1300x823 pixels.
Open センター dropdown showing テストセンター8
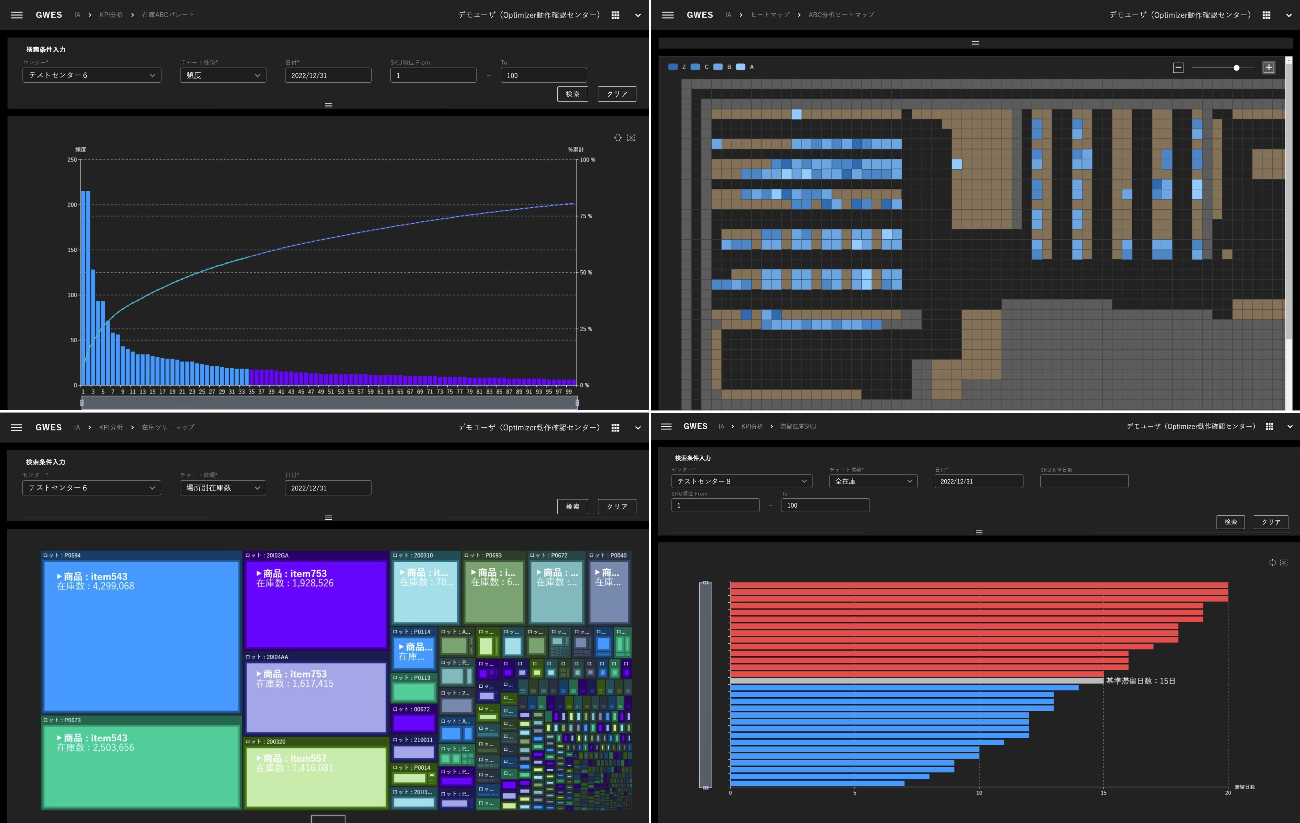[741, 481]
